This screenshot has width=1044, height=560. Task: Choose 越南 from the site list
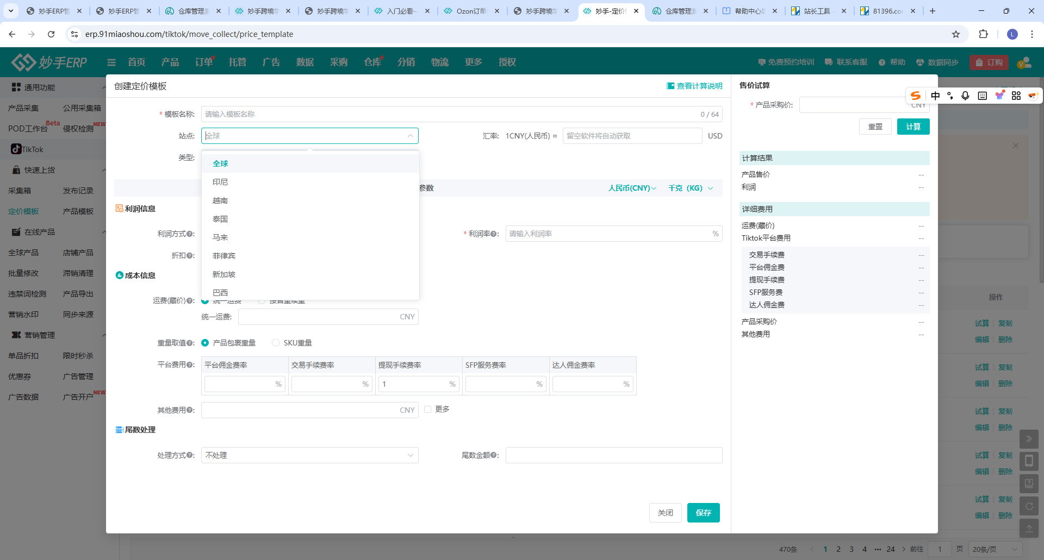220,200
